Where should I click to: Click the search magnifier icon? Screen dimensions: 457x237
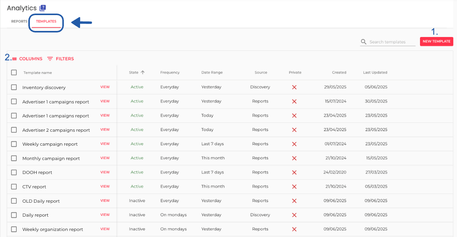click(364, 42)
